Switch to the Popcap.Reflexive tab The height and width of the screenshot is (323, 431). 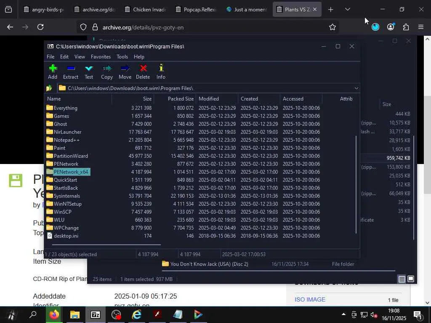click(x=196, y=9)
